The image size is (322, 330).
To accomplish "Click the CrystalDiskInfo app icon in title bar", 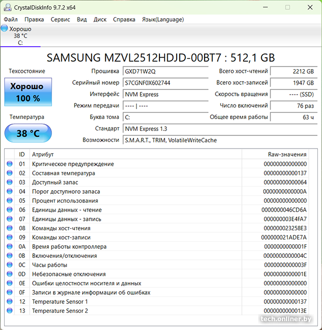I will point(6,7).
